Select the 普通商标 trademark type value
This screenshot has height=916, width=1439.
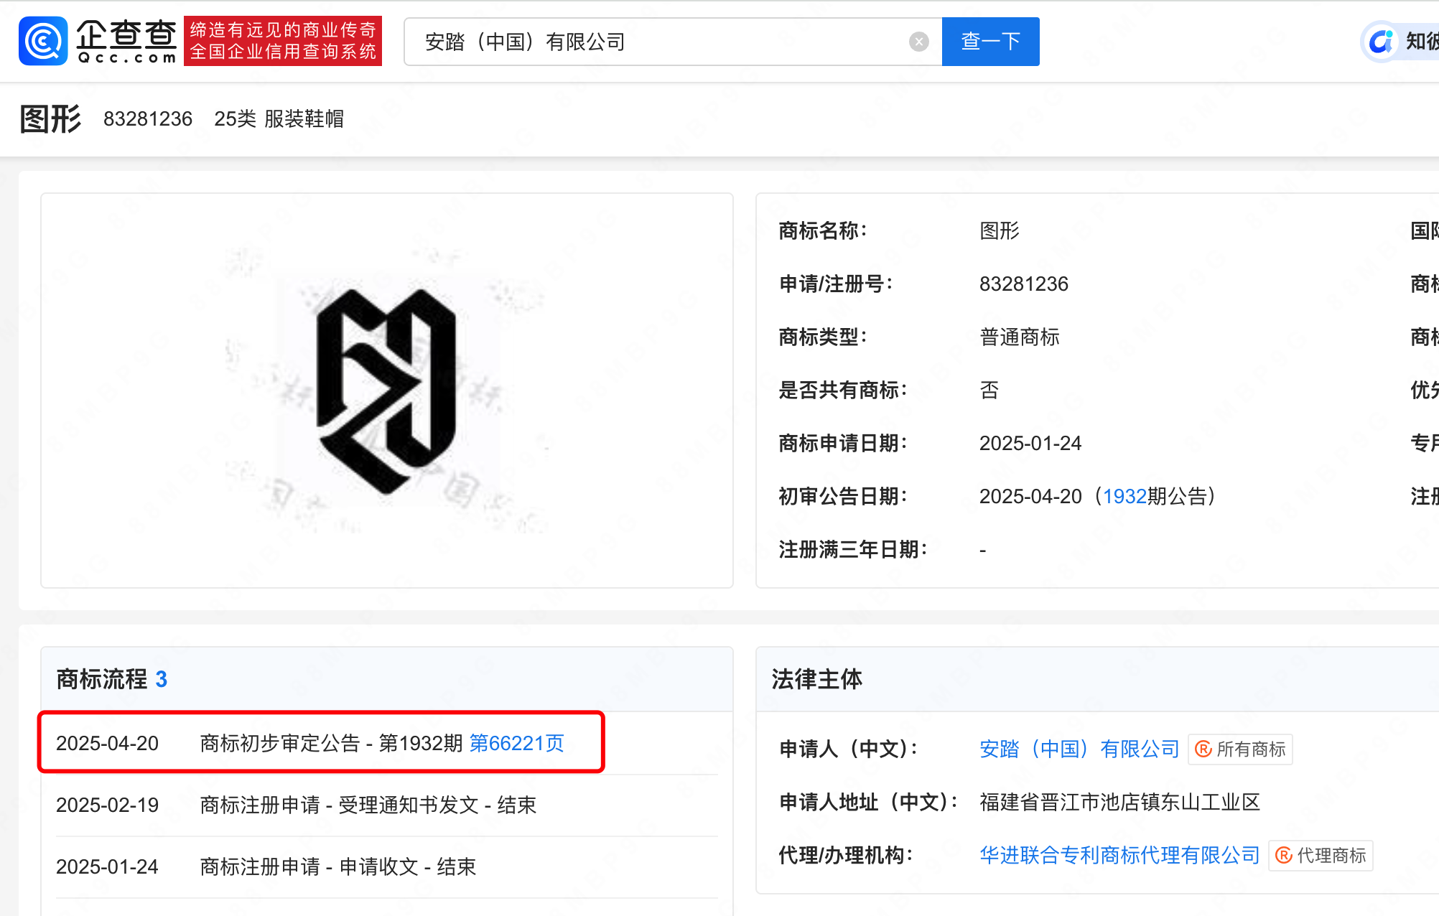(x=1019, y=337)
